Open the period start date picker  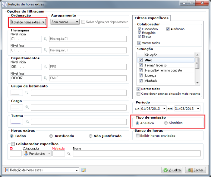[164, 109]
